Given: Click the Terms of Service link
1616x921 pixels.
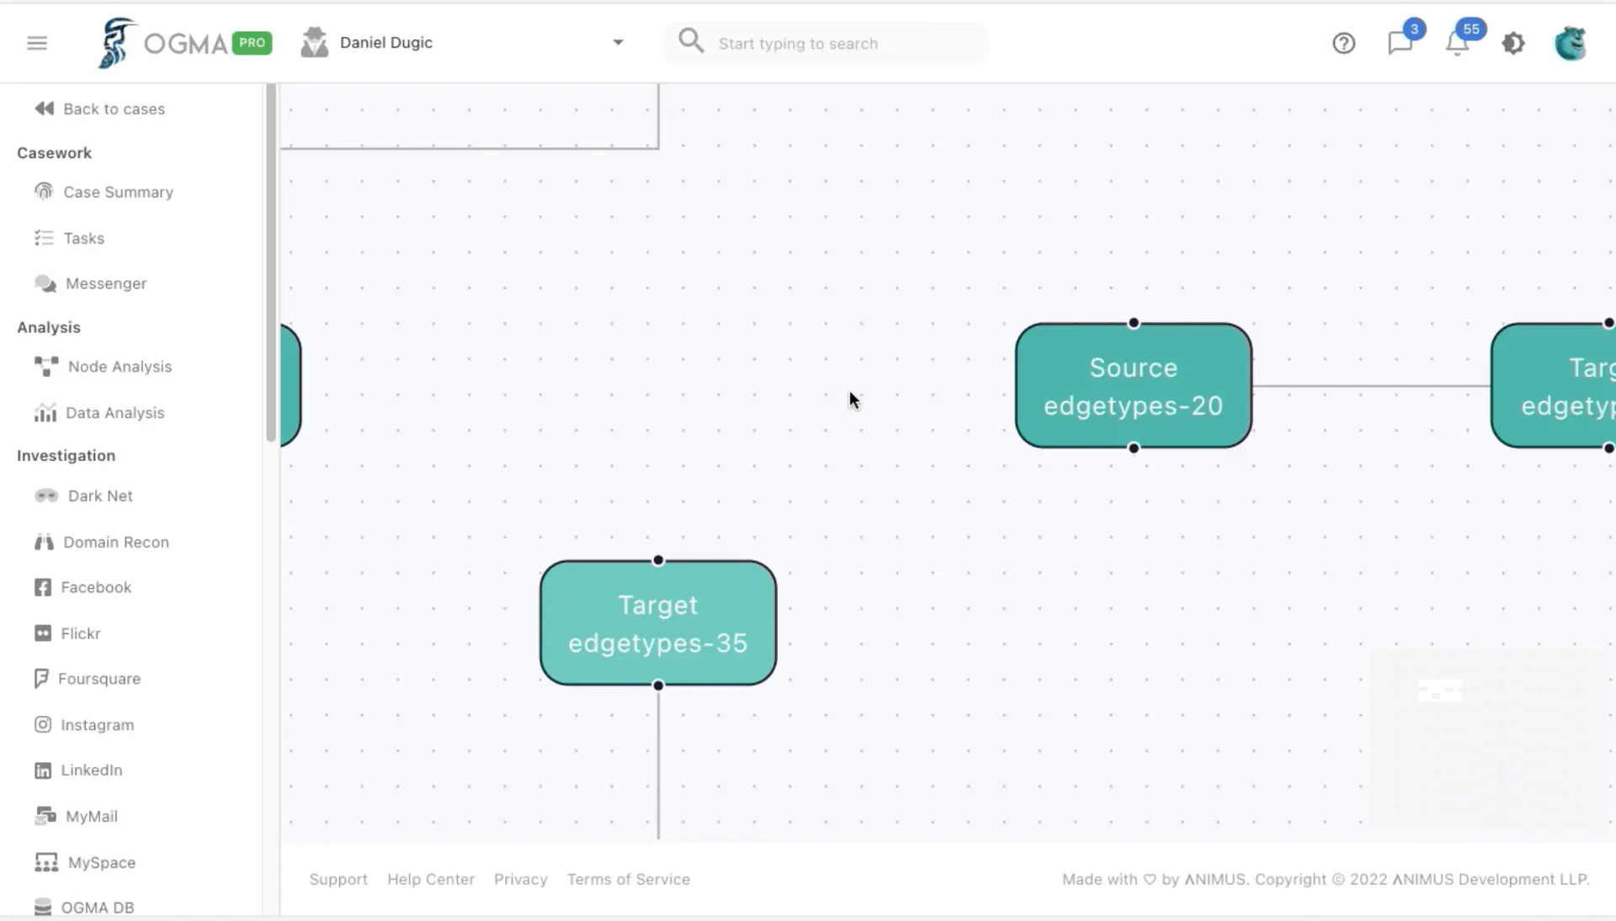Looking at the screenshot, I should point(628,879).
